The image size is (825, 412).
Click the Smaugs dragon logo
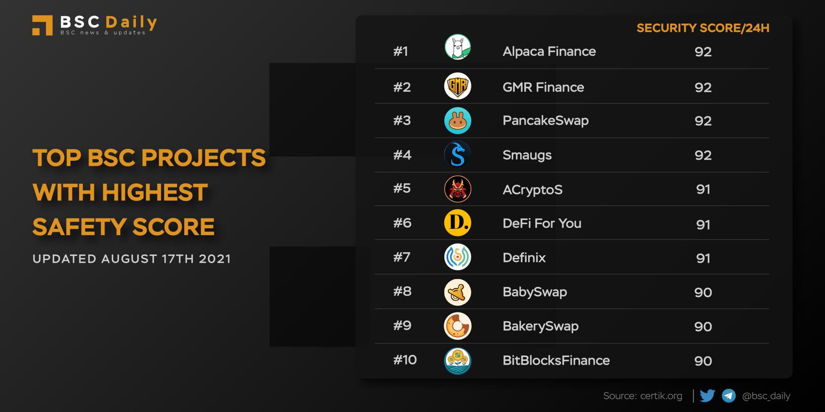(x=458, y=154)
